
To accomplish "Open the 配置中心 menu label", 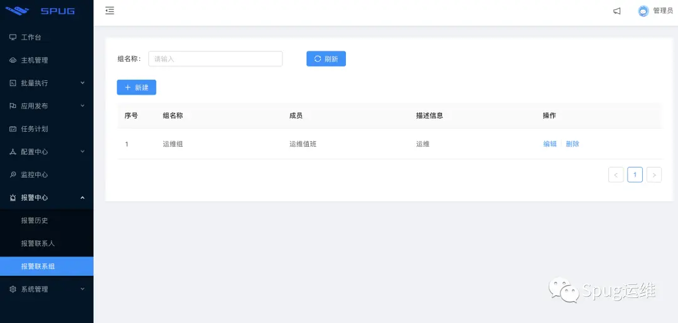I will point(35,152).
